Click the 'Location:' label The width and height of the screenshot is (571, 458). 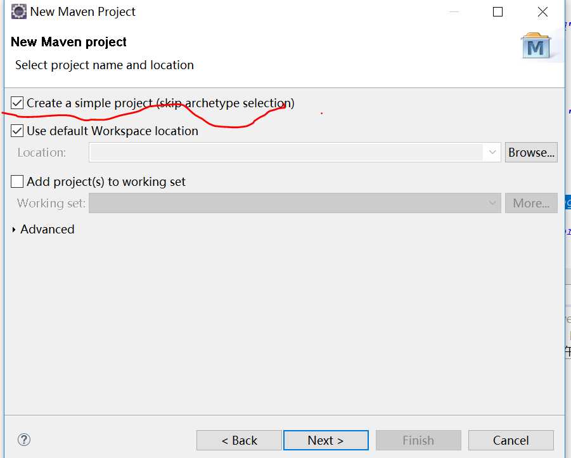point(42,152)
